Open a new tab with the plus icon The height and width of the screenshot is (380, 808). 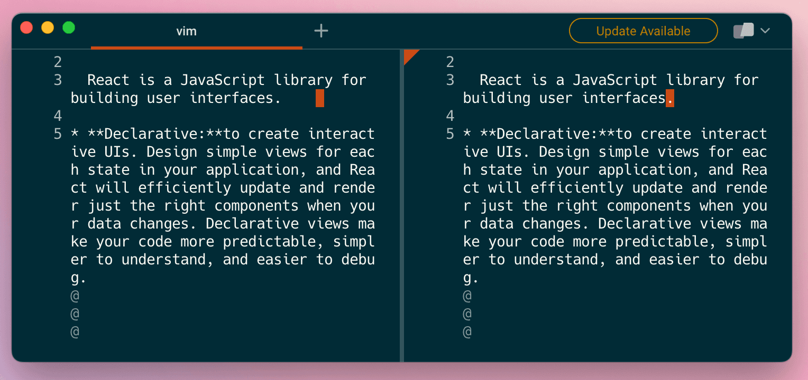coord(321,31)
